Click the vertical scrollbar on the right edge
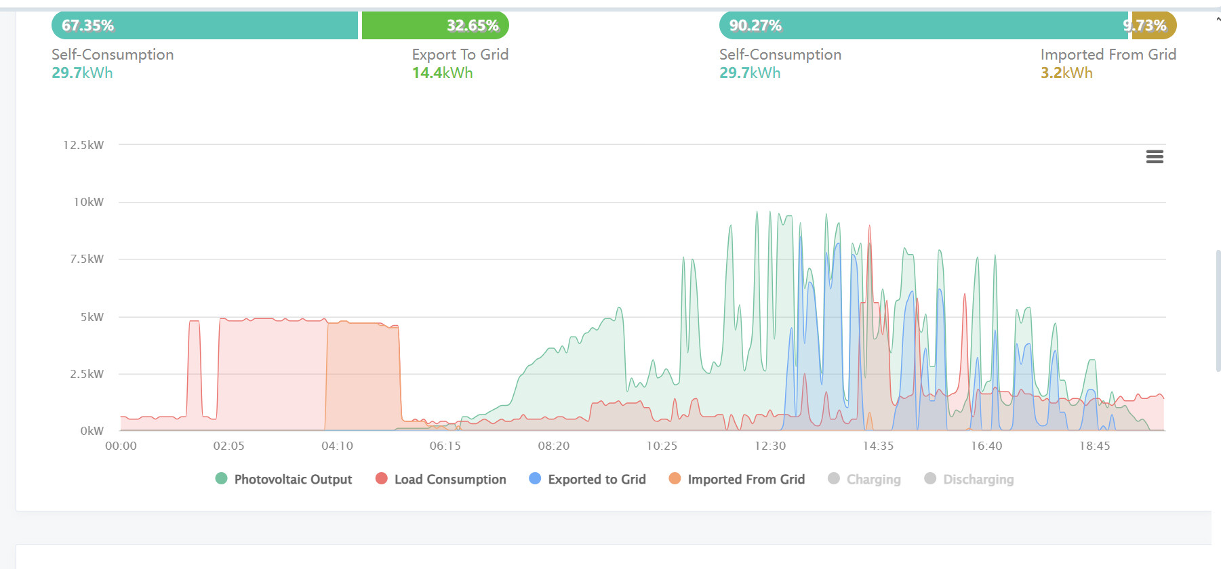The height and width of the screenshot is (569, 1221). tap(1218, 311)
